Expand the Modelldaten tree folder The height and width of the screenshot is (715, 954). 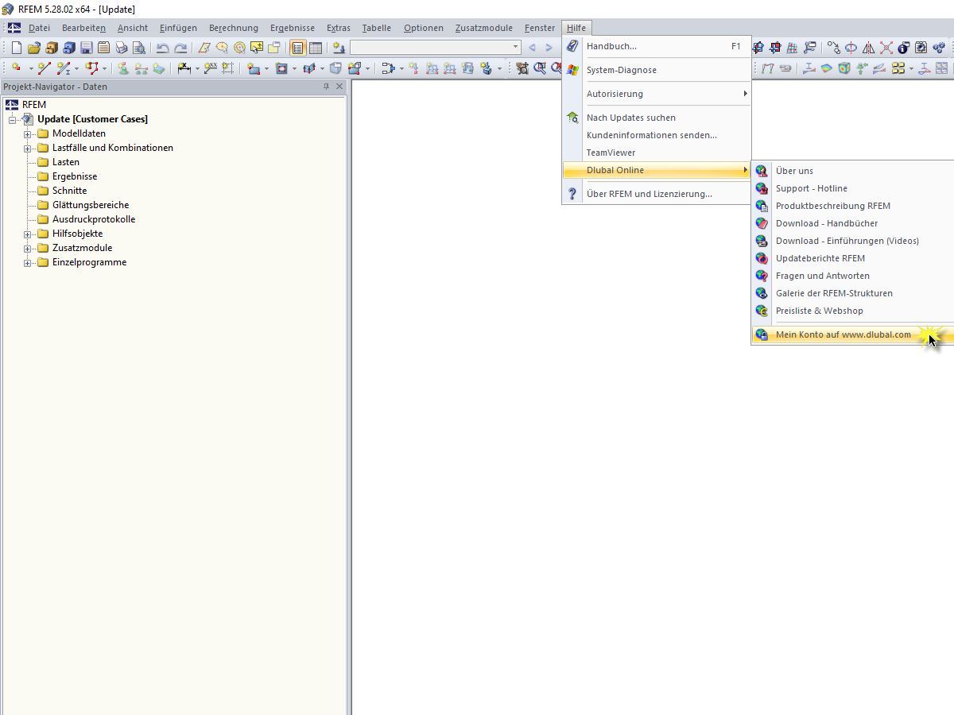tap(28, 133)
